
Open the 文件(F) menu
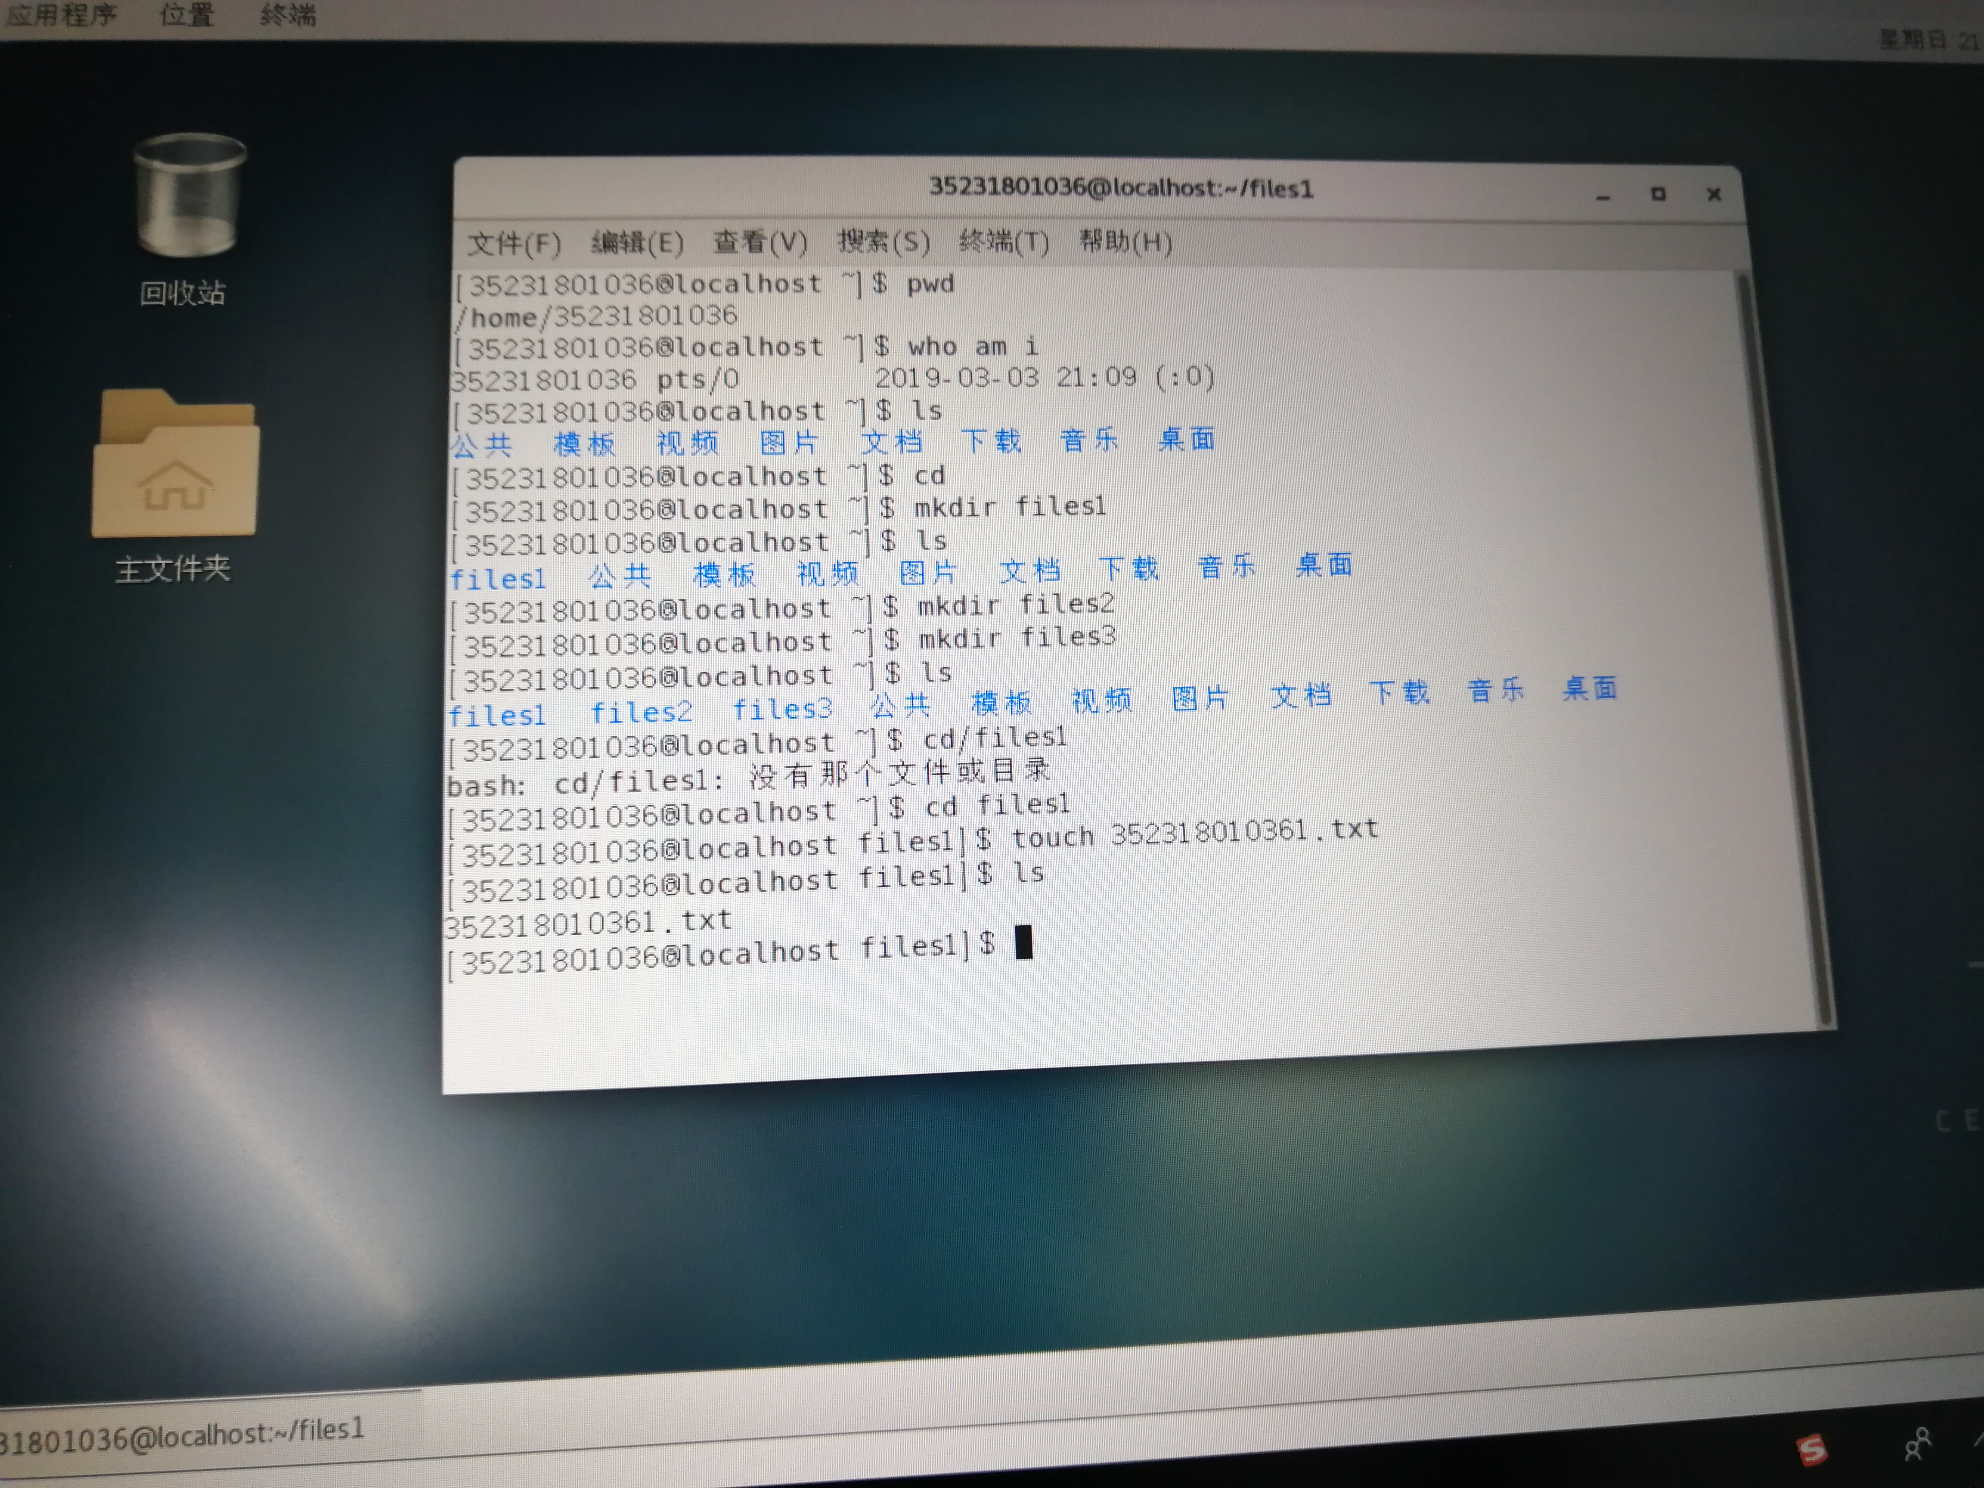pyautogui.click(x=514, y=243)
